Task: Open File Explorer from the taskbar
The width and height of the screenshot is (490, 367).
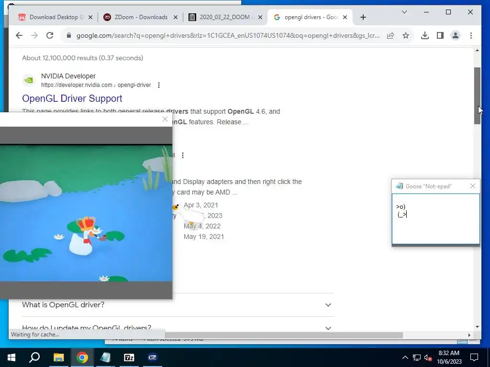Action: point(58,357)
